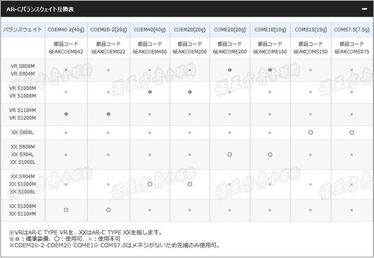Select part code 6EAKCOEM400
The image size is (374, 258).
click(x=150, y=52)
